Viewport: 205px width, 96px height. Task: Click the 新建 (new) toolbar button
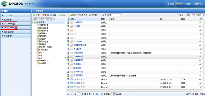36,15
